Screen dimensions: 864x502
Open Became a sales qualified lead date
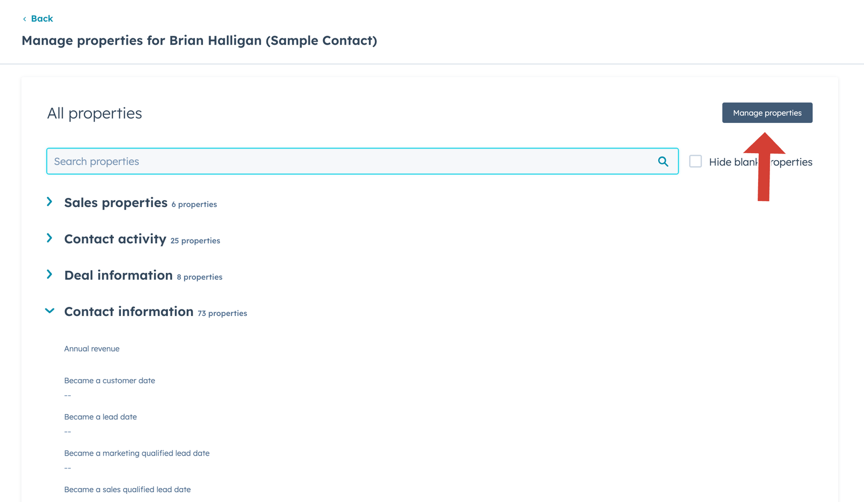[127, 489]
